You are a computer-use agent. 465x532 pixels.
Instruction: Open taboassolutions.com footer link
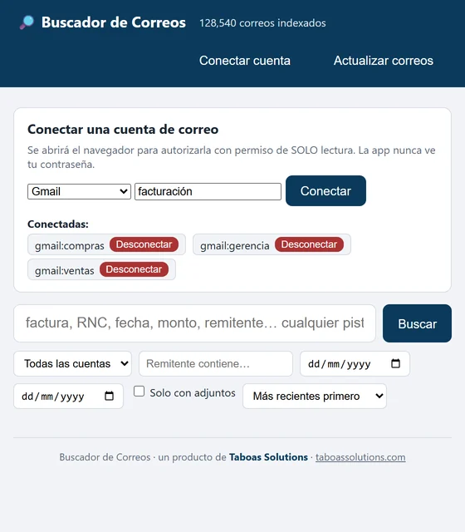[360, 457]
